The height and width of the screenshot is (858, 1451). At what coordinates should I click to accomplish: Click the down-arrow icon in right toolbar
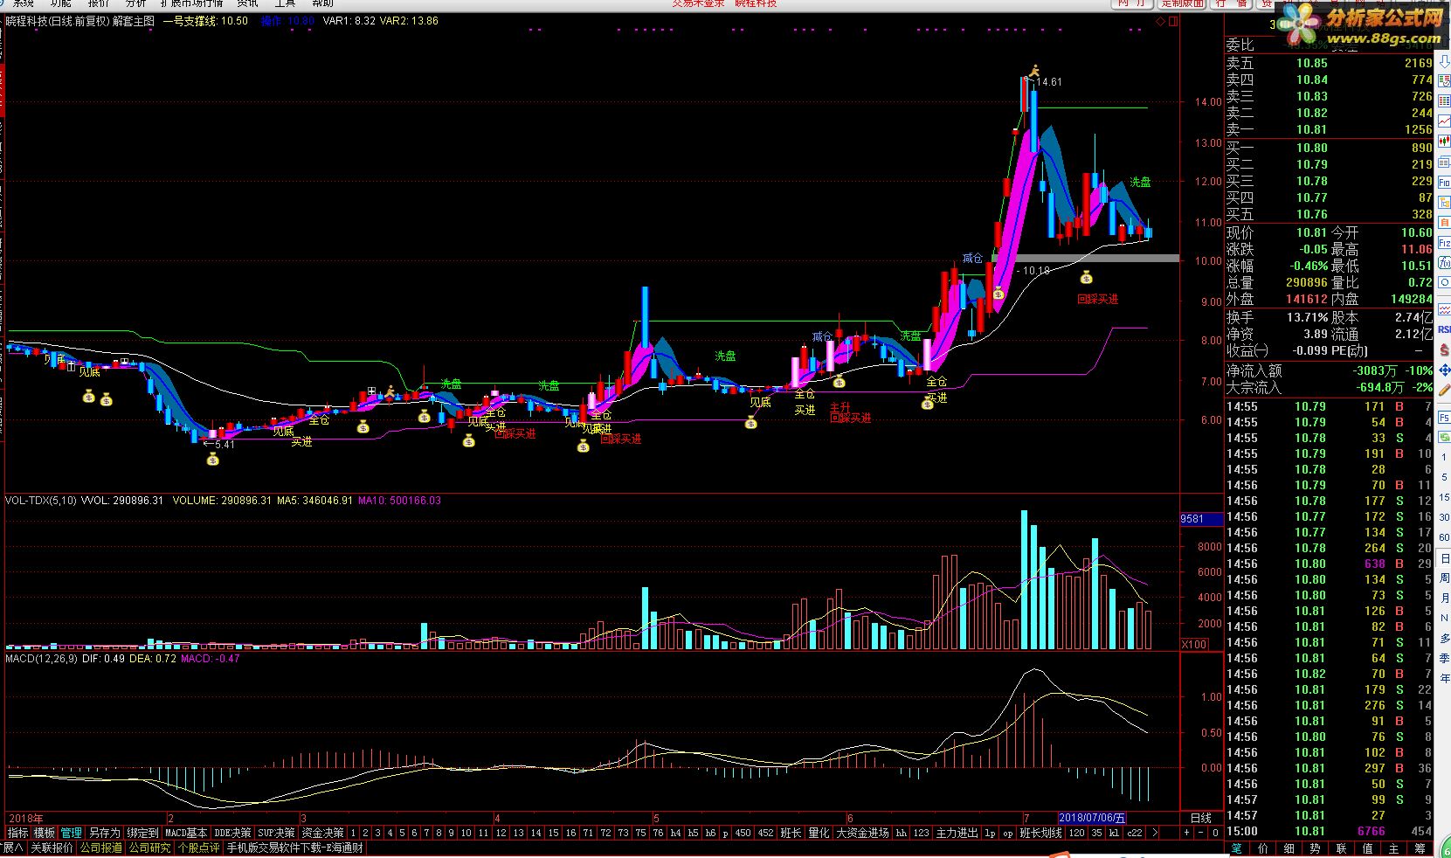[x=1443, y=61]
